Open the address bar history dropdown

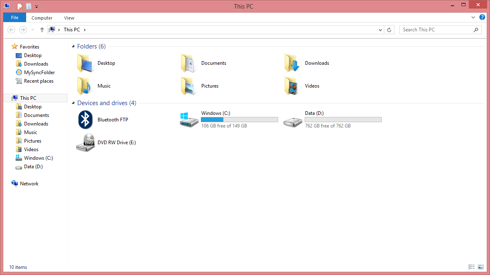[x=381, y=30]
